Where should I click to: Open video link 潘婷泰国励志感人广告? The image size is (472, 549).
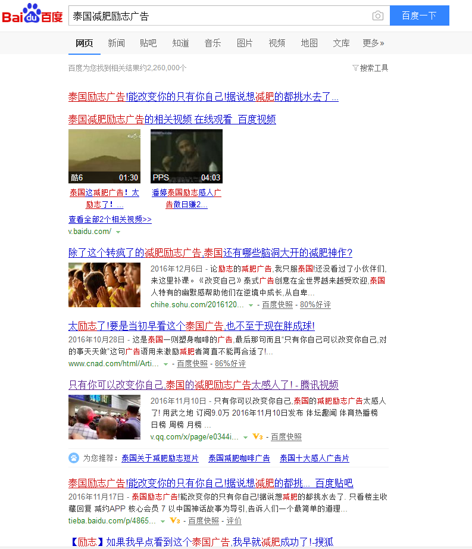[186, 198]
